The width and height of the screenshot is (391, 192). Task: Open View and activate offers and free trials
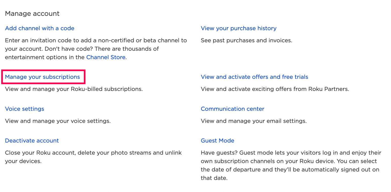coord(254,77)
